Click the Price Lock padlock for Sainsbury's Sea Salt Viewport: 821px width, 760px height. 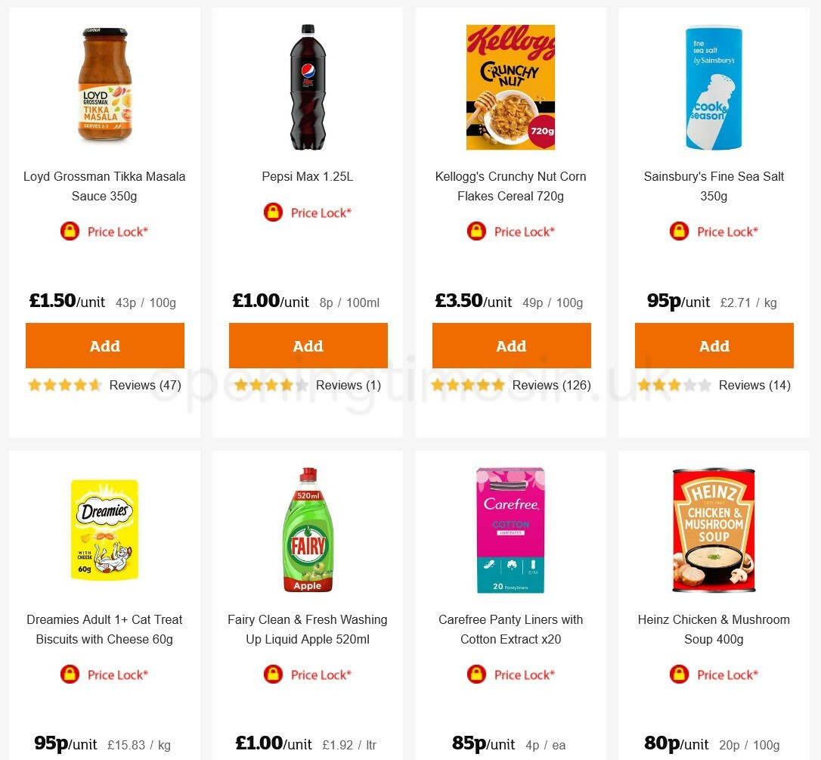pyautogui.click(x=679, y=231)
